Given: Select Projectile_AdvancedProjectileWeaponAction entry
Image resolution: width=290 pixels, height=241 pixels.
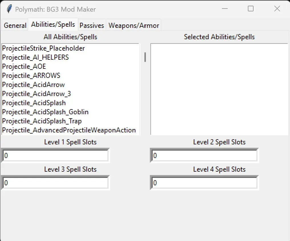Looking at the screenshot, I should 70,130.
